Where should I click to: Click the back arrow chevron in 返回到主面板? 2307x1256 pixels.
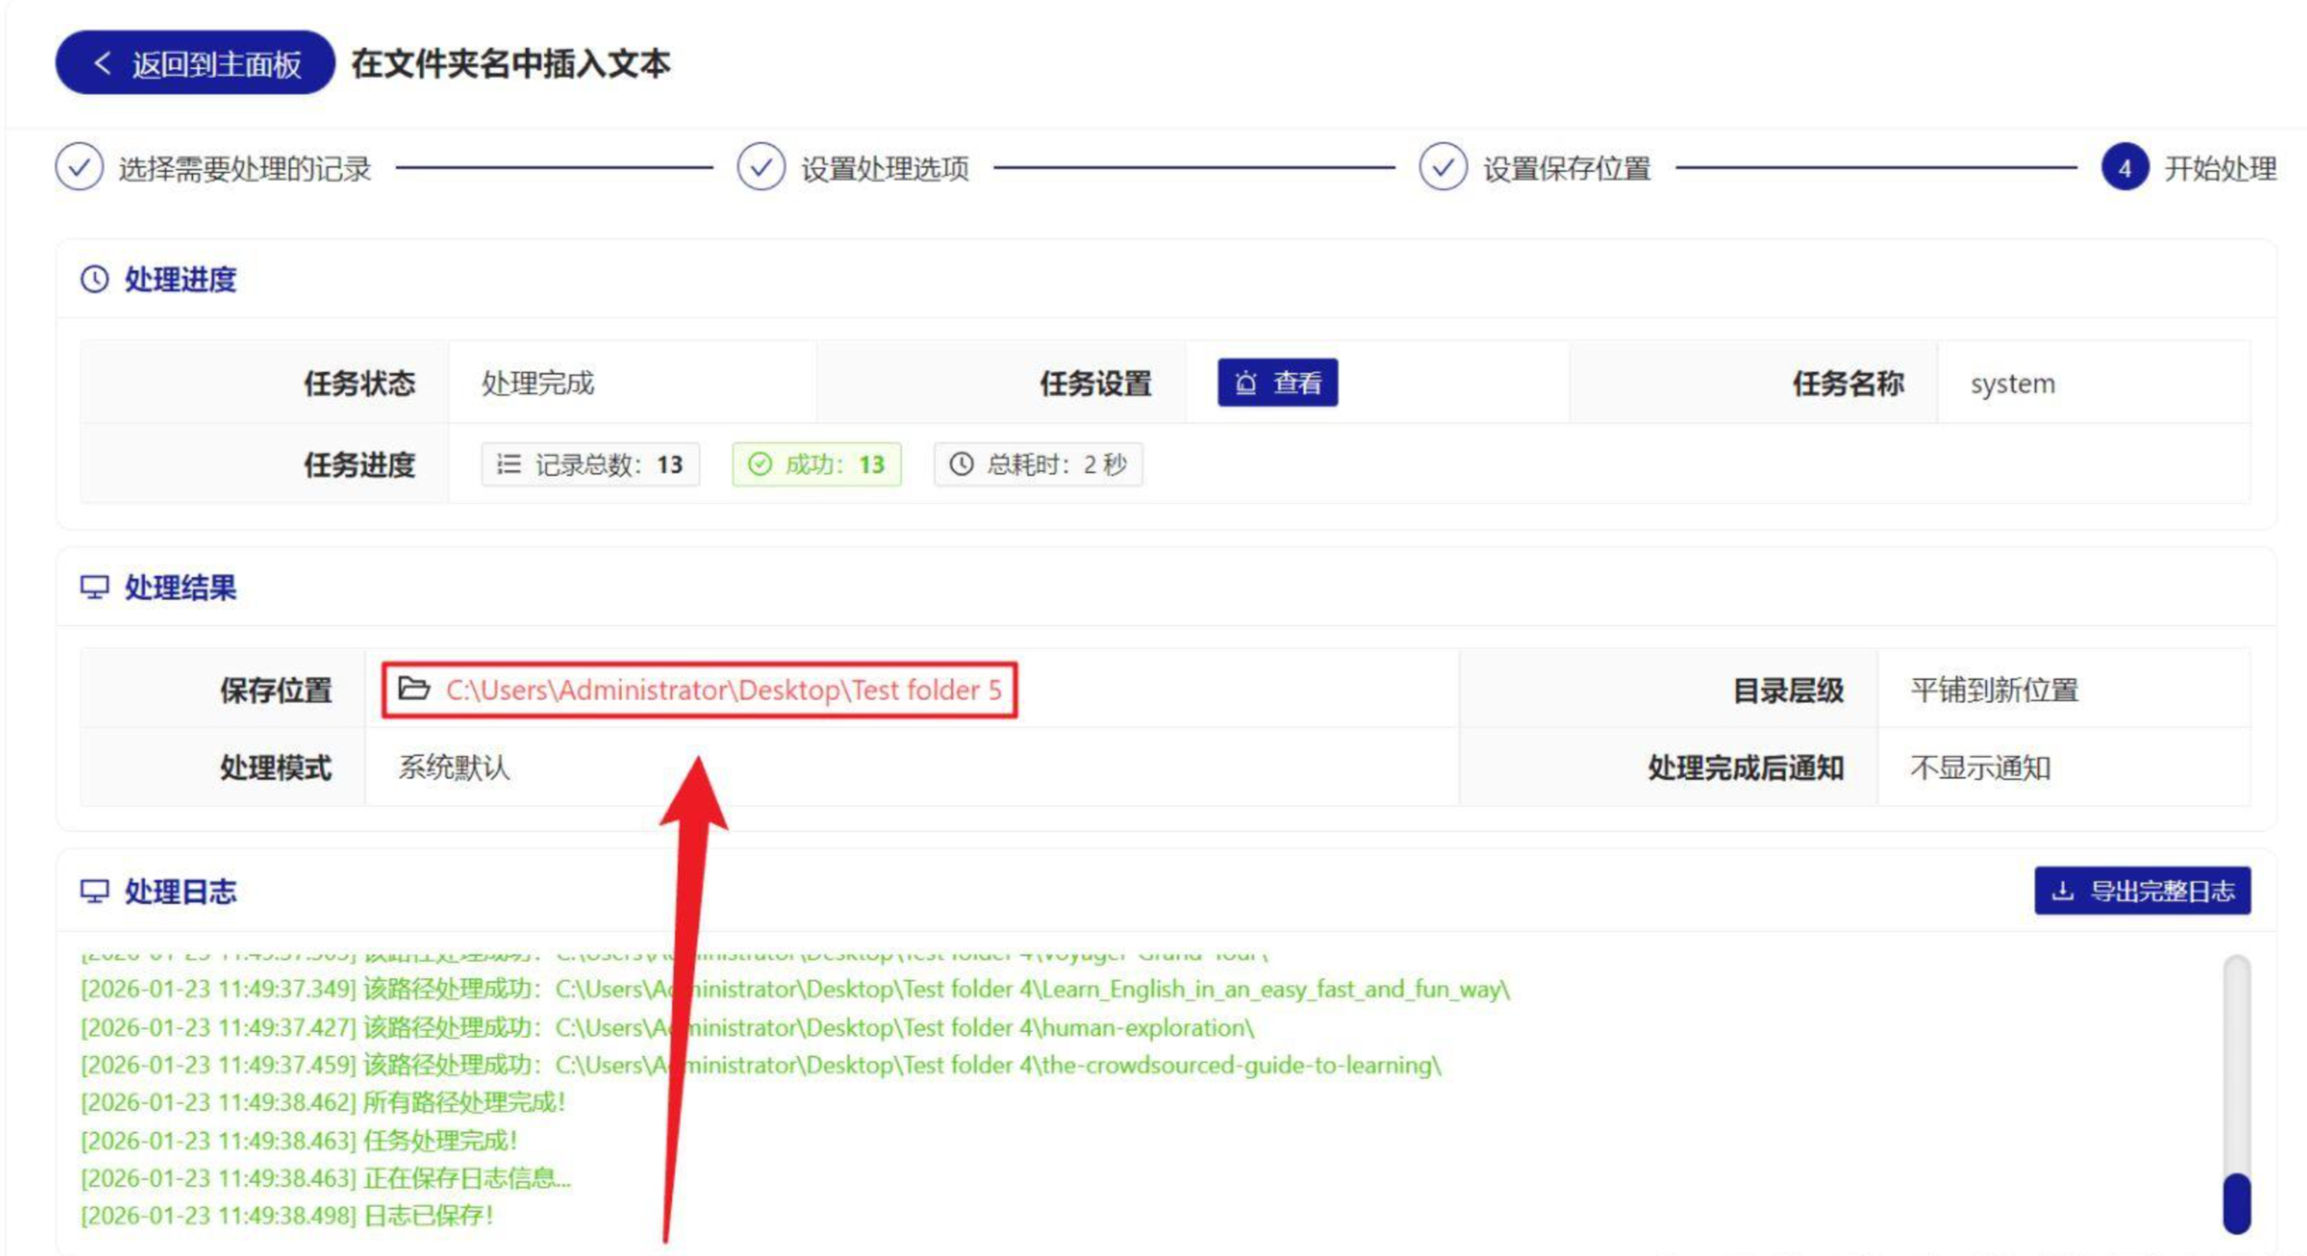(102, 63)
